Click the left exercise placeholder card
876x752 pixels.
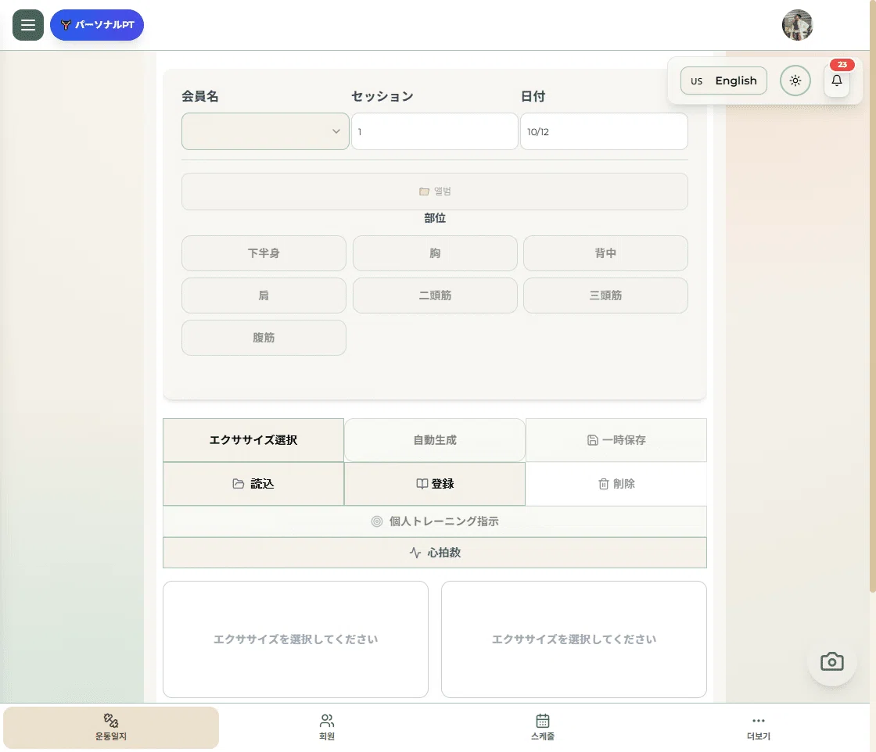coord(296,639)
